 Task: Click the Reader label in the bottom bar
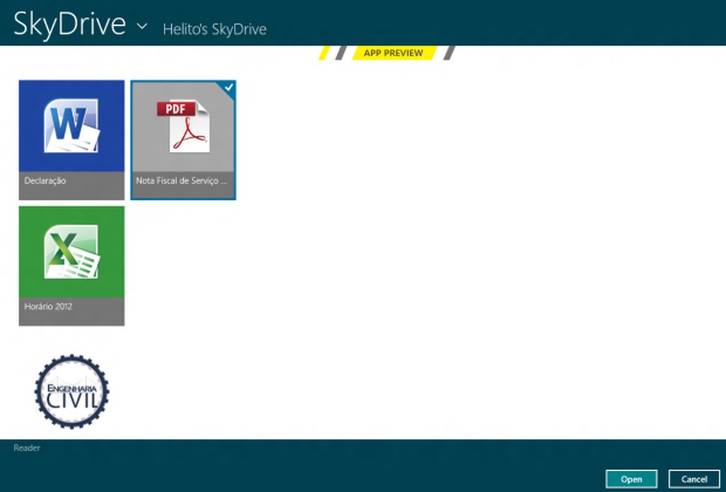tap(27, 448)
